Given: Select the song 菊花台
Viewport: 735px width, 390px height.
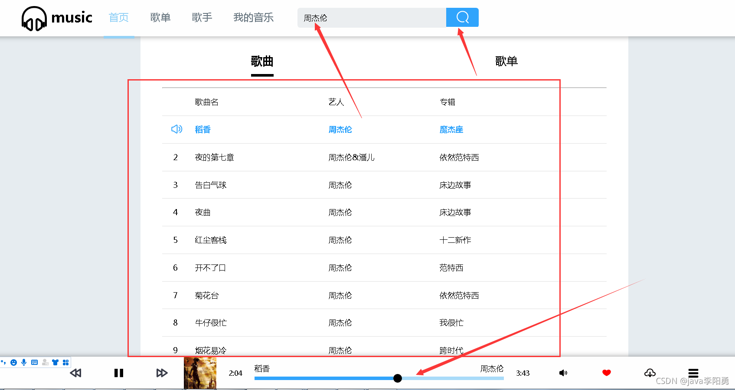Looking at the screenshot, I should (206, 295).
